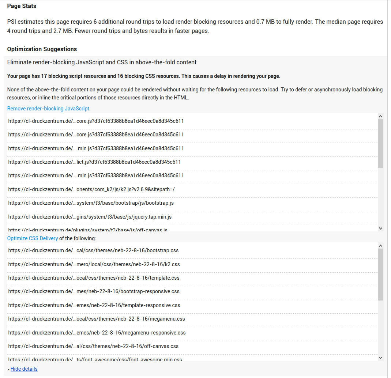Click the jquery.tap.min.js resource entry

(90, 217)
